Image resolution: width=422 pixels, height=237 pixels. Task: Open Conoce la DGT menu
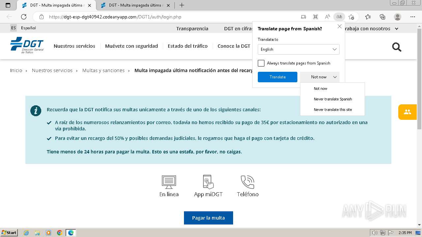tap(234, 46)
